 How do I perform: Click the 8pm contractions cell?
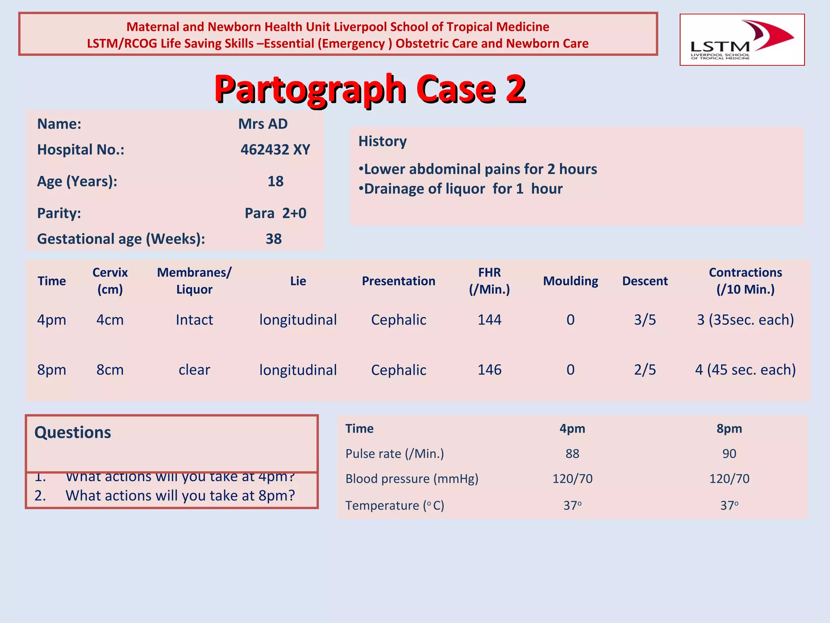(x=745, y=370)
